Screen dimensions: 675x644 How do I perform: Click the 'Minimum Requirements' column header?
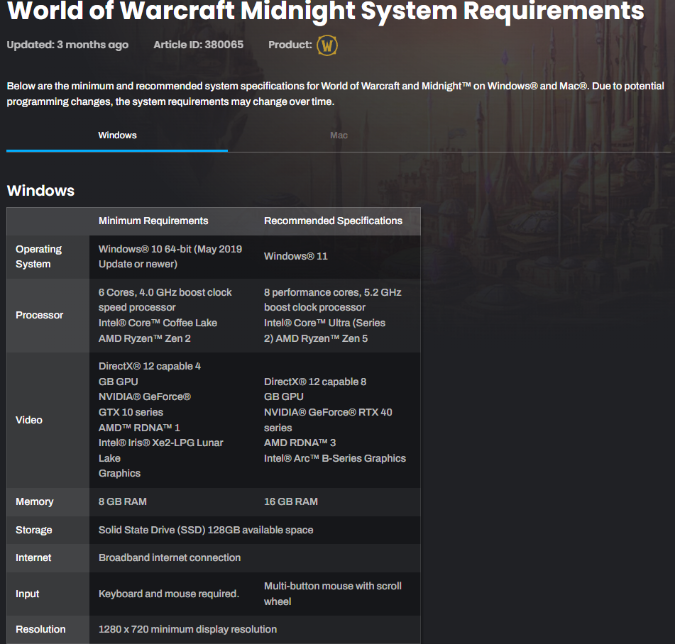pos(153,221)
